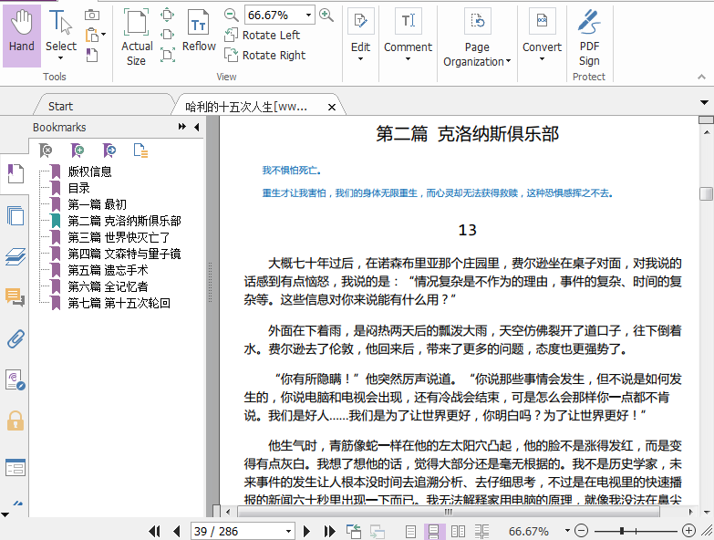Select the Hand tool
714x540 pixels.
(x=21, y=35)
